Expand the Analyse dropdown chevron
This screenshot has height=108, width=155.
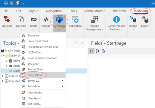point(46,29)
